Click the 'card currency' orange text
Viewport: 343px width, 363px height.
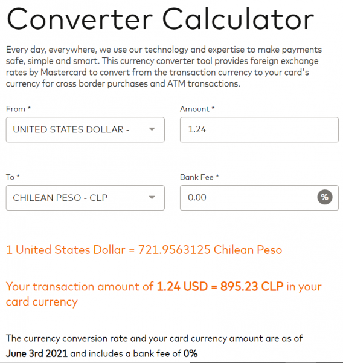pos(42,302)
